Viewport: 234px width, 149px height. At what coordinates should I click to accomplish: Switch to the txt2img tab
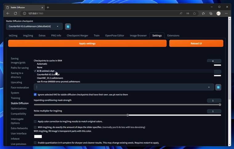13,35
